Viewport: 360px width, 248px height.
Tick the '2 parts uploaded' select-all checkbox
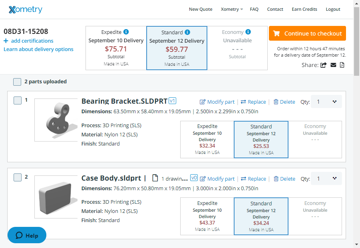click(x=17, y=82)
